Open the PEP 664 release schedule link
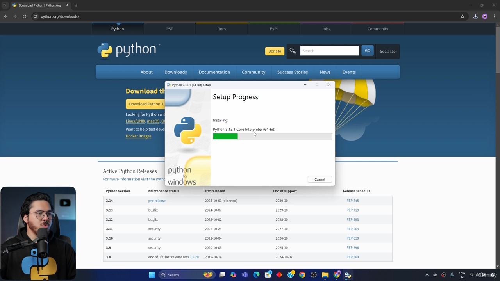 (x=352, y=229)
